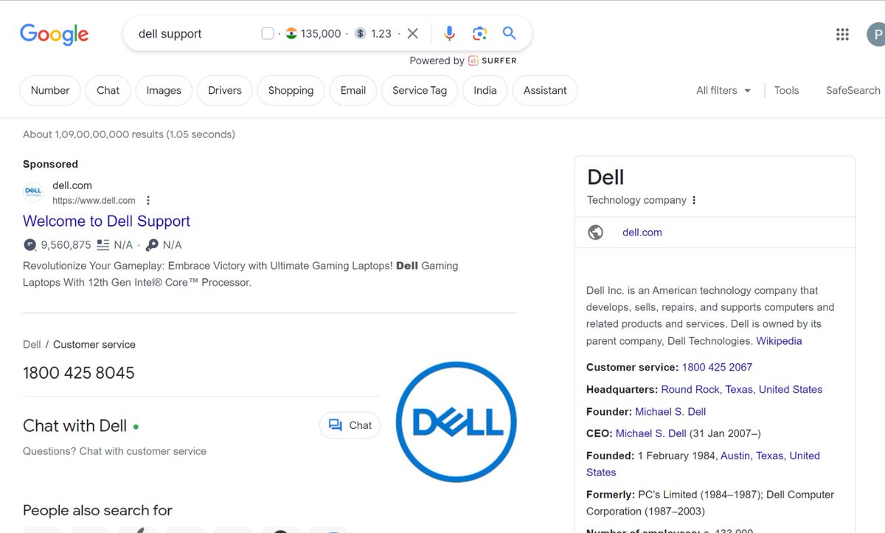Tick the Surfer checkbox in the search bar
The image size is (885, 533).
[268, 33]
